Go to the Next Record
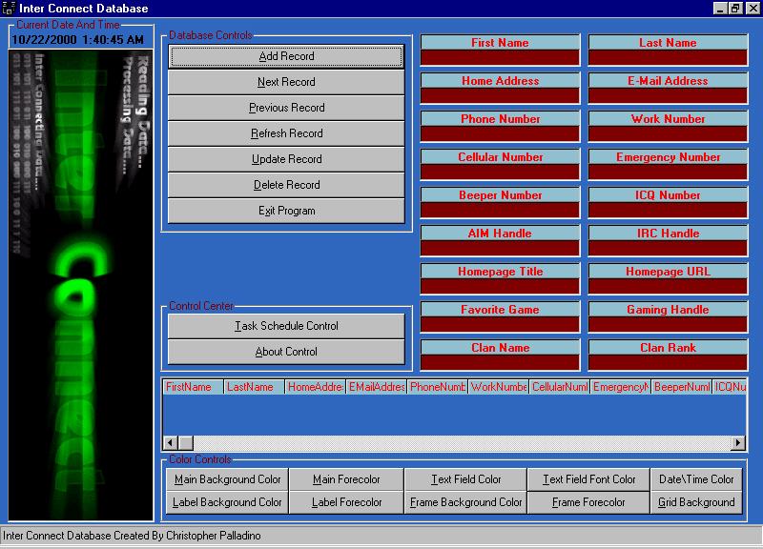 pos(286,82)
